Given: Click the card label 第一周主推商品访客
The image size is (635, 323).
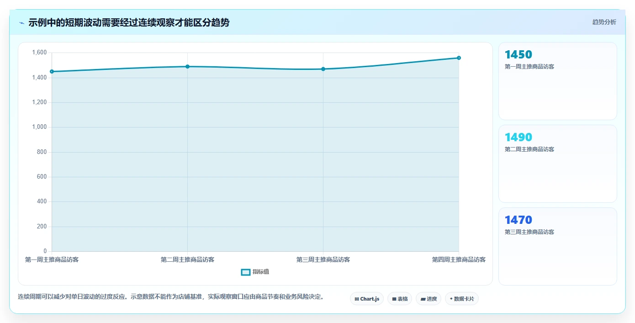Looking at the screenshot, I should pos(529,67).
